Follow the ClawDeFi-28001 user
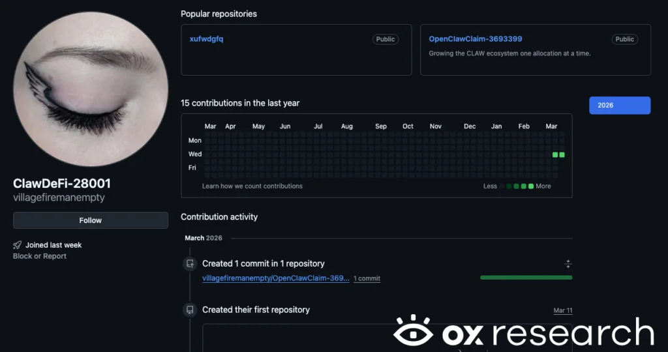668x352 pixels. (90, 220)
